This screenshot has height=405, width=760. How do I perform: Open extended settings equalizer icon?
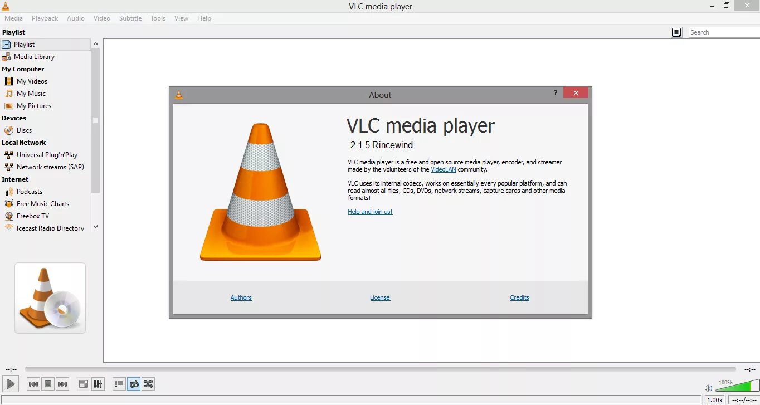coord(98,384)
